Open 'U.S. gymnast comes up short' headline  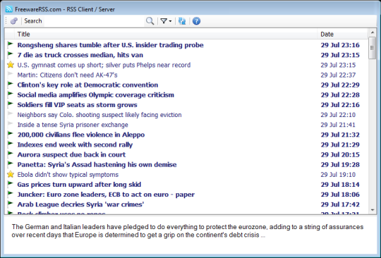point(104,65)
